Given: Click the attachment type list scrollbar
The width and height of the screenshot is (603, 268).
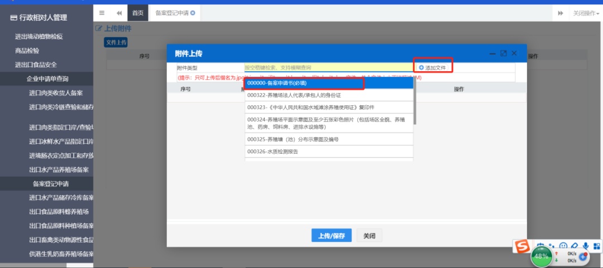Looking at the screenshot, I should (x=414, y=101).
